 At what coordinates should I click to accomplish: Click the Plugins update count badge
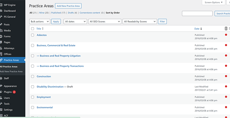(14, 92)
